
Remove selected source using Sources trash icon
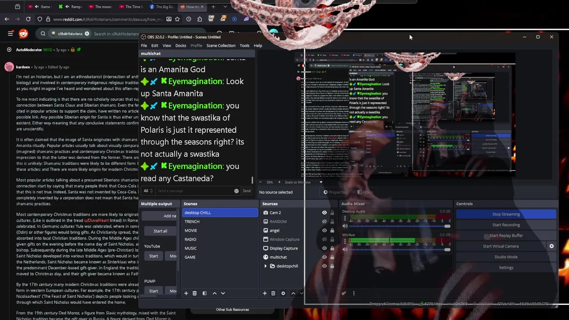pos(273,293)
